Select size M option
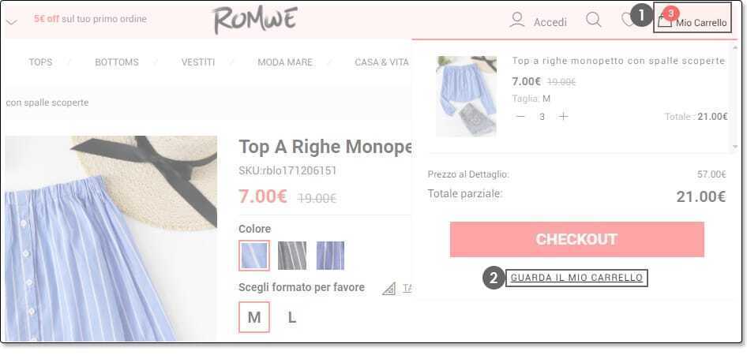The height and width of the screenshot is (355, 747). pos(254,317)
